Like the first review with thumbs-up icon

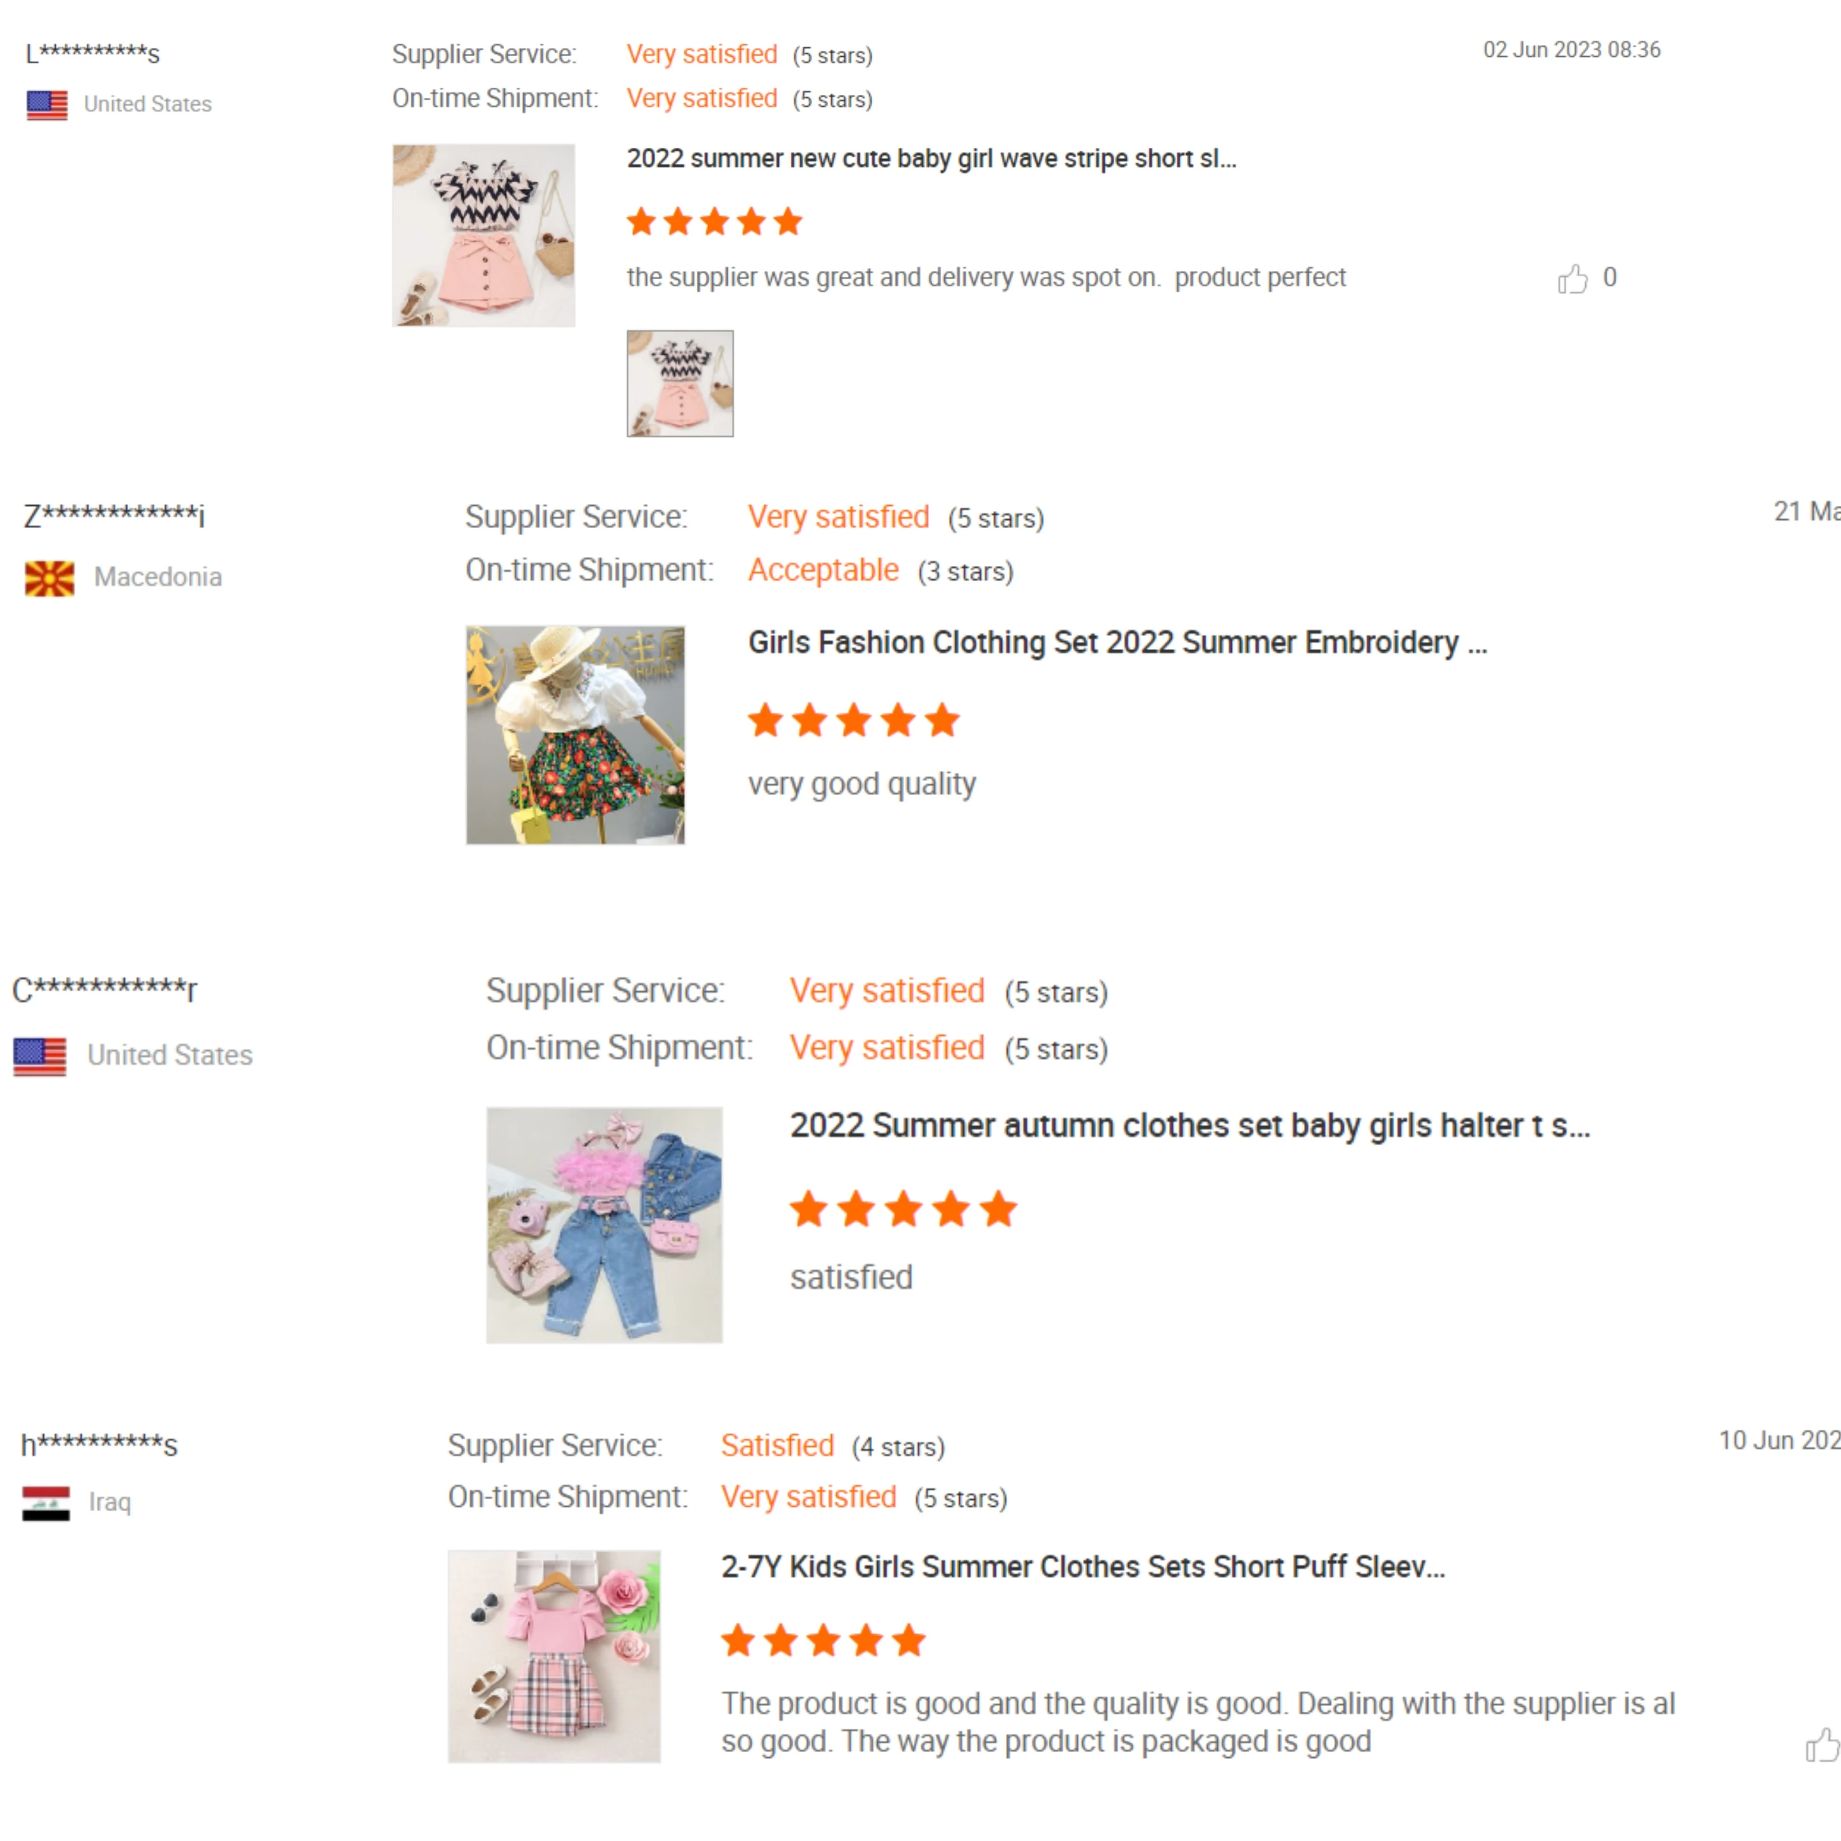[1572, 278]
